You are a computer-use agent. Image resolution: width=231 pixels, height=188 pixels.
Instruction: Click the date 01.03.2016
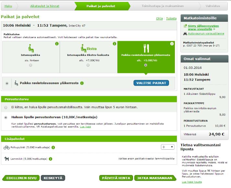[x=192, y=68]
